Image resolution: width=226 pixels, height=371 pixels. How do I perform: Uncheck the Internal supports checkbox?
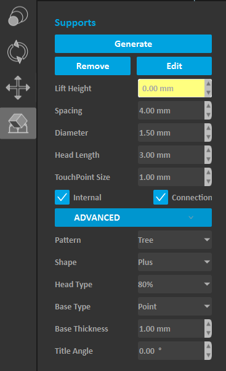[x=62, y=197]
